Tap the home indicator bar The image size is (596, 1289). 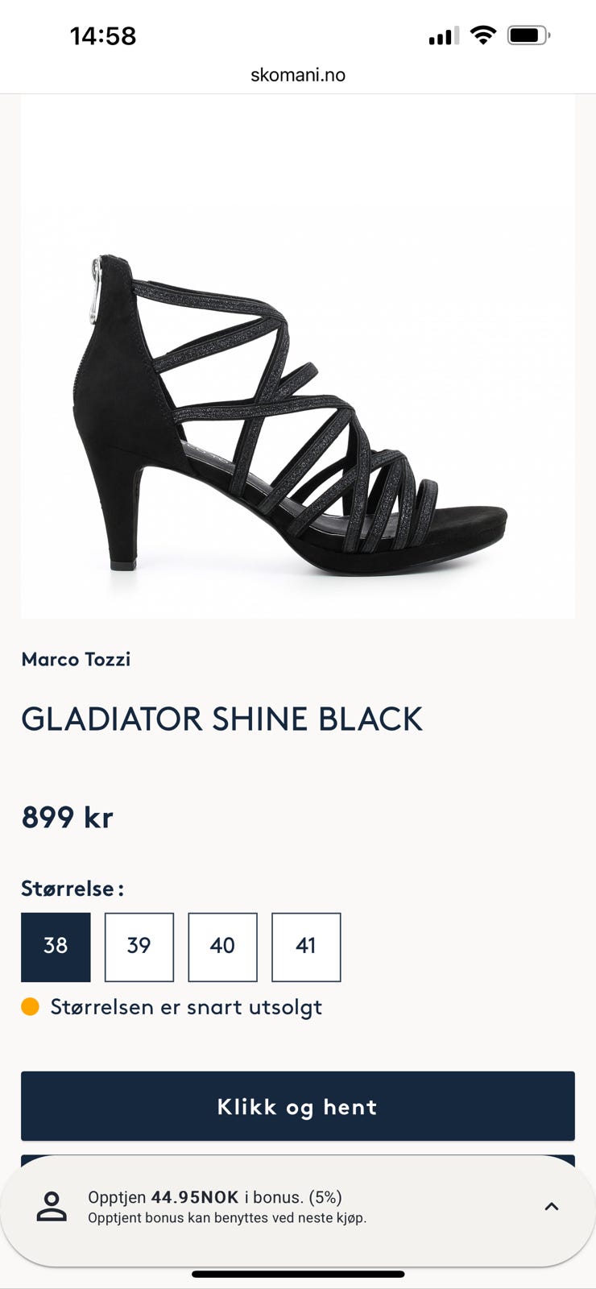point(298,1274)
